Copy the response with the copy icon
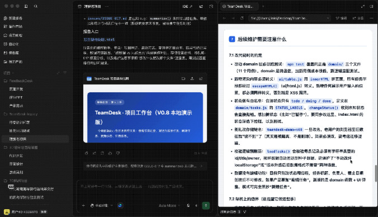Viewport: 378px width, 217px height. [87, 153]
